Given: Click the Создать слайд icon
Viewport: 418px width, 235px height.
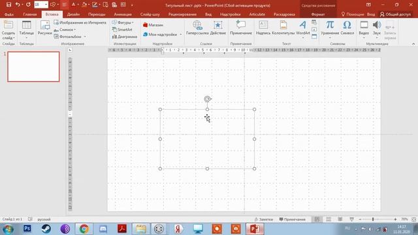Looking at the screenshot, I should (8, 25).
